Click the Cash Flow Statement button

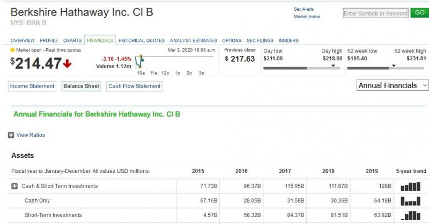[x=135, y=86]
